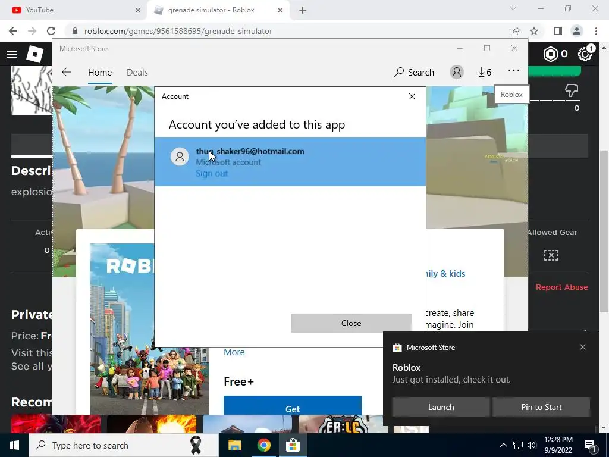The height and width of the screenshot is (457, 609).
Task: Open the Chrome profile icon
Action: [577, 31]
